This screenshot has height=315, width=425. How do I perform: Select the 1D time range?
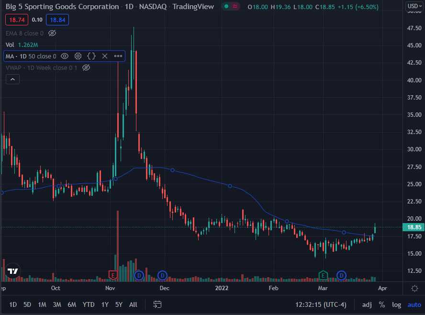coord(13,304)
